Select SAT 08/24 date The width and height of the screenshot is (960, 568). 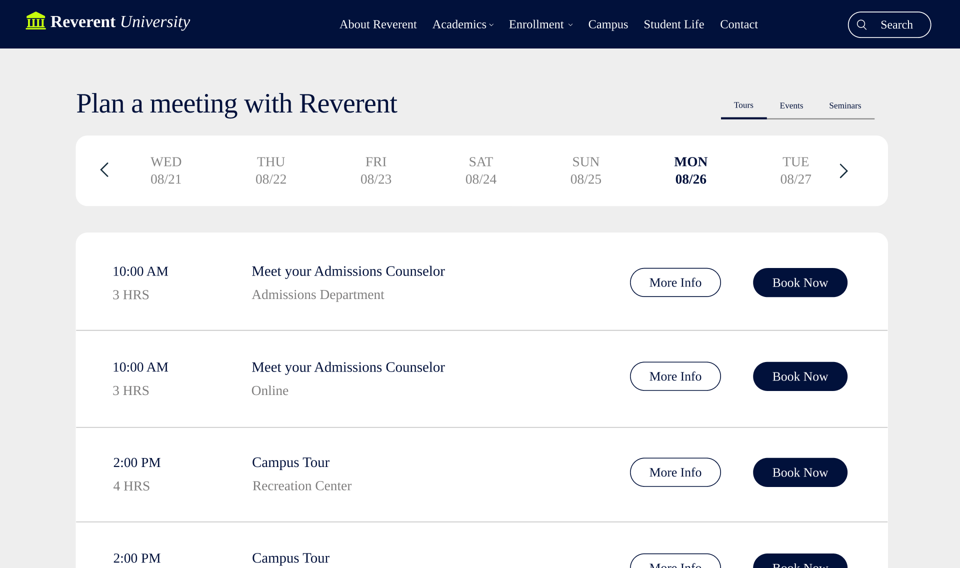click(480, 170)
